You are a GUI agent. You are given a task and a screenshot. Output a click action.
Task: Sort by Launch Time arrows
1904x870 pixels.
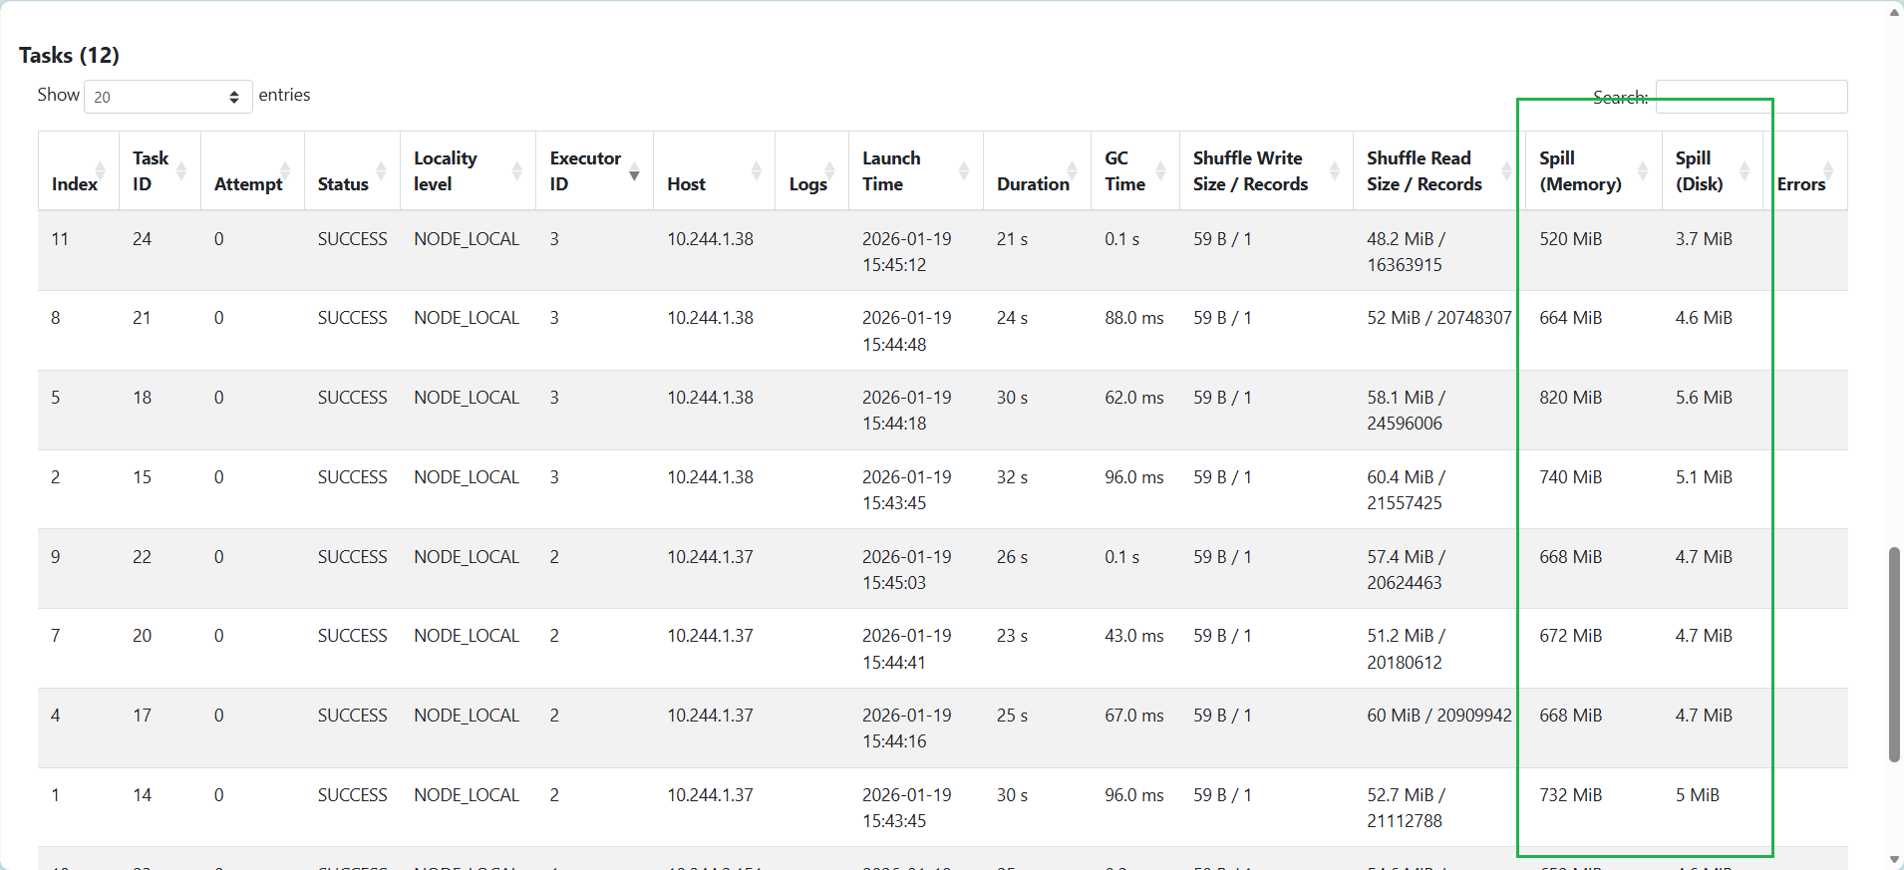coord(963,170)
